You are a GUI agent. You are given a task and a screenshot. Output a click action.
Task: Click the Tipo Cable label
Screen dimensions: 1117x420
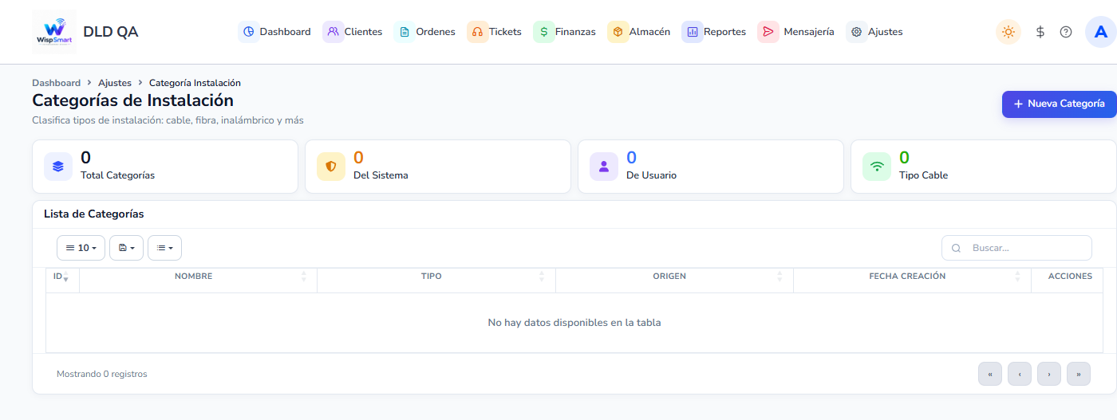click(924, 175)
